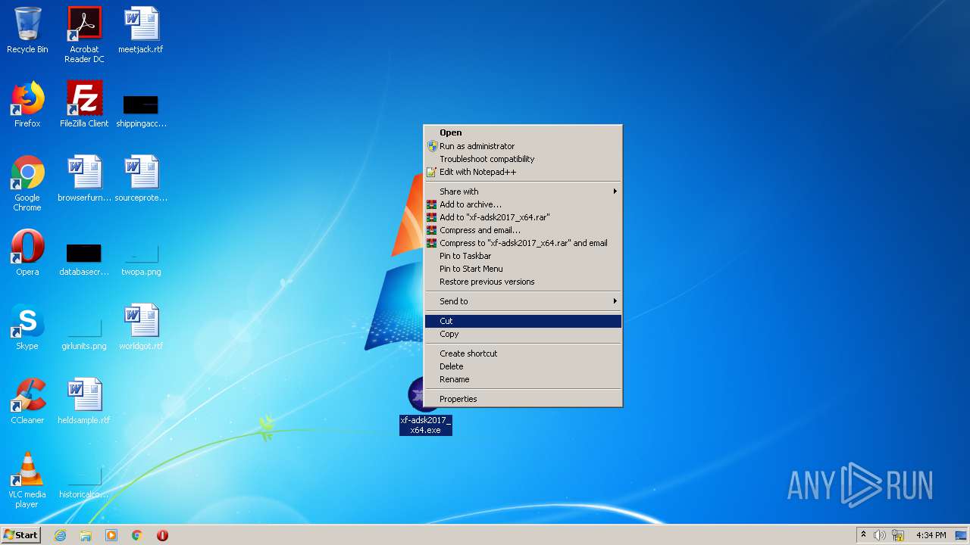Open Chrome from the taskbar
Viewport: 970px width, 545px height.
[x=137, y=535]
